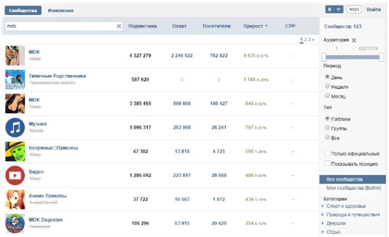The image size is (389, 237).
Task: Reset the Аудитория filter with X icon
Action: point(354,40)
